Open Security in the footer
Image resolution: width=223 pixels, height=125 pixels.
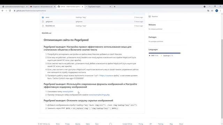(78, 124)
